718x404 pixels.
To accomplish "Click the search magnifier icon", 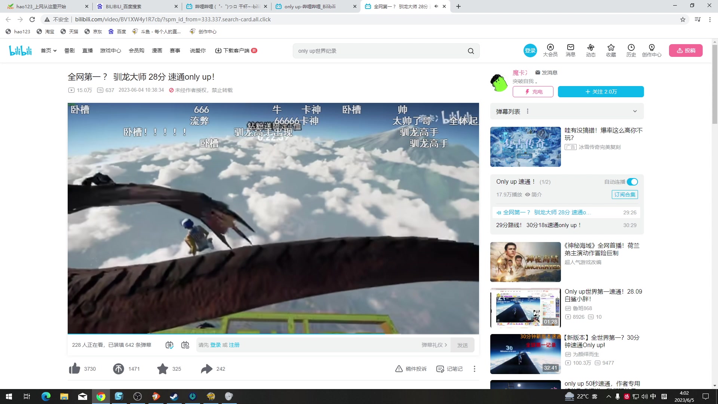I will coord(471,51).
